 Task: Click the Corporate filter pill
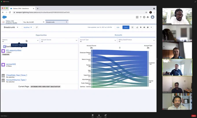(x=6, y=54)
